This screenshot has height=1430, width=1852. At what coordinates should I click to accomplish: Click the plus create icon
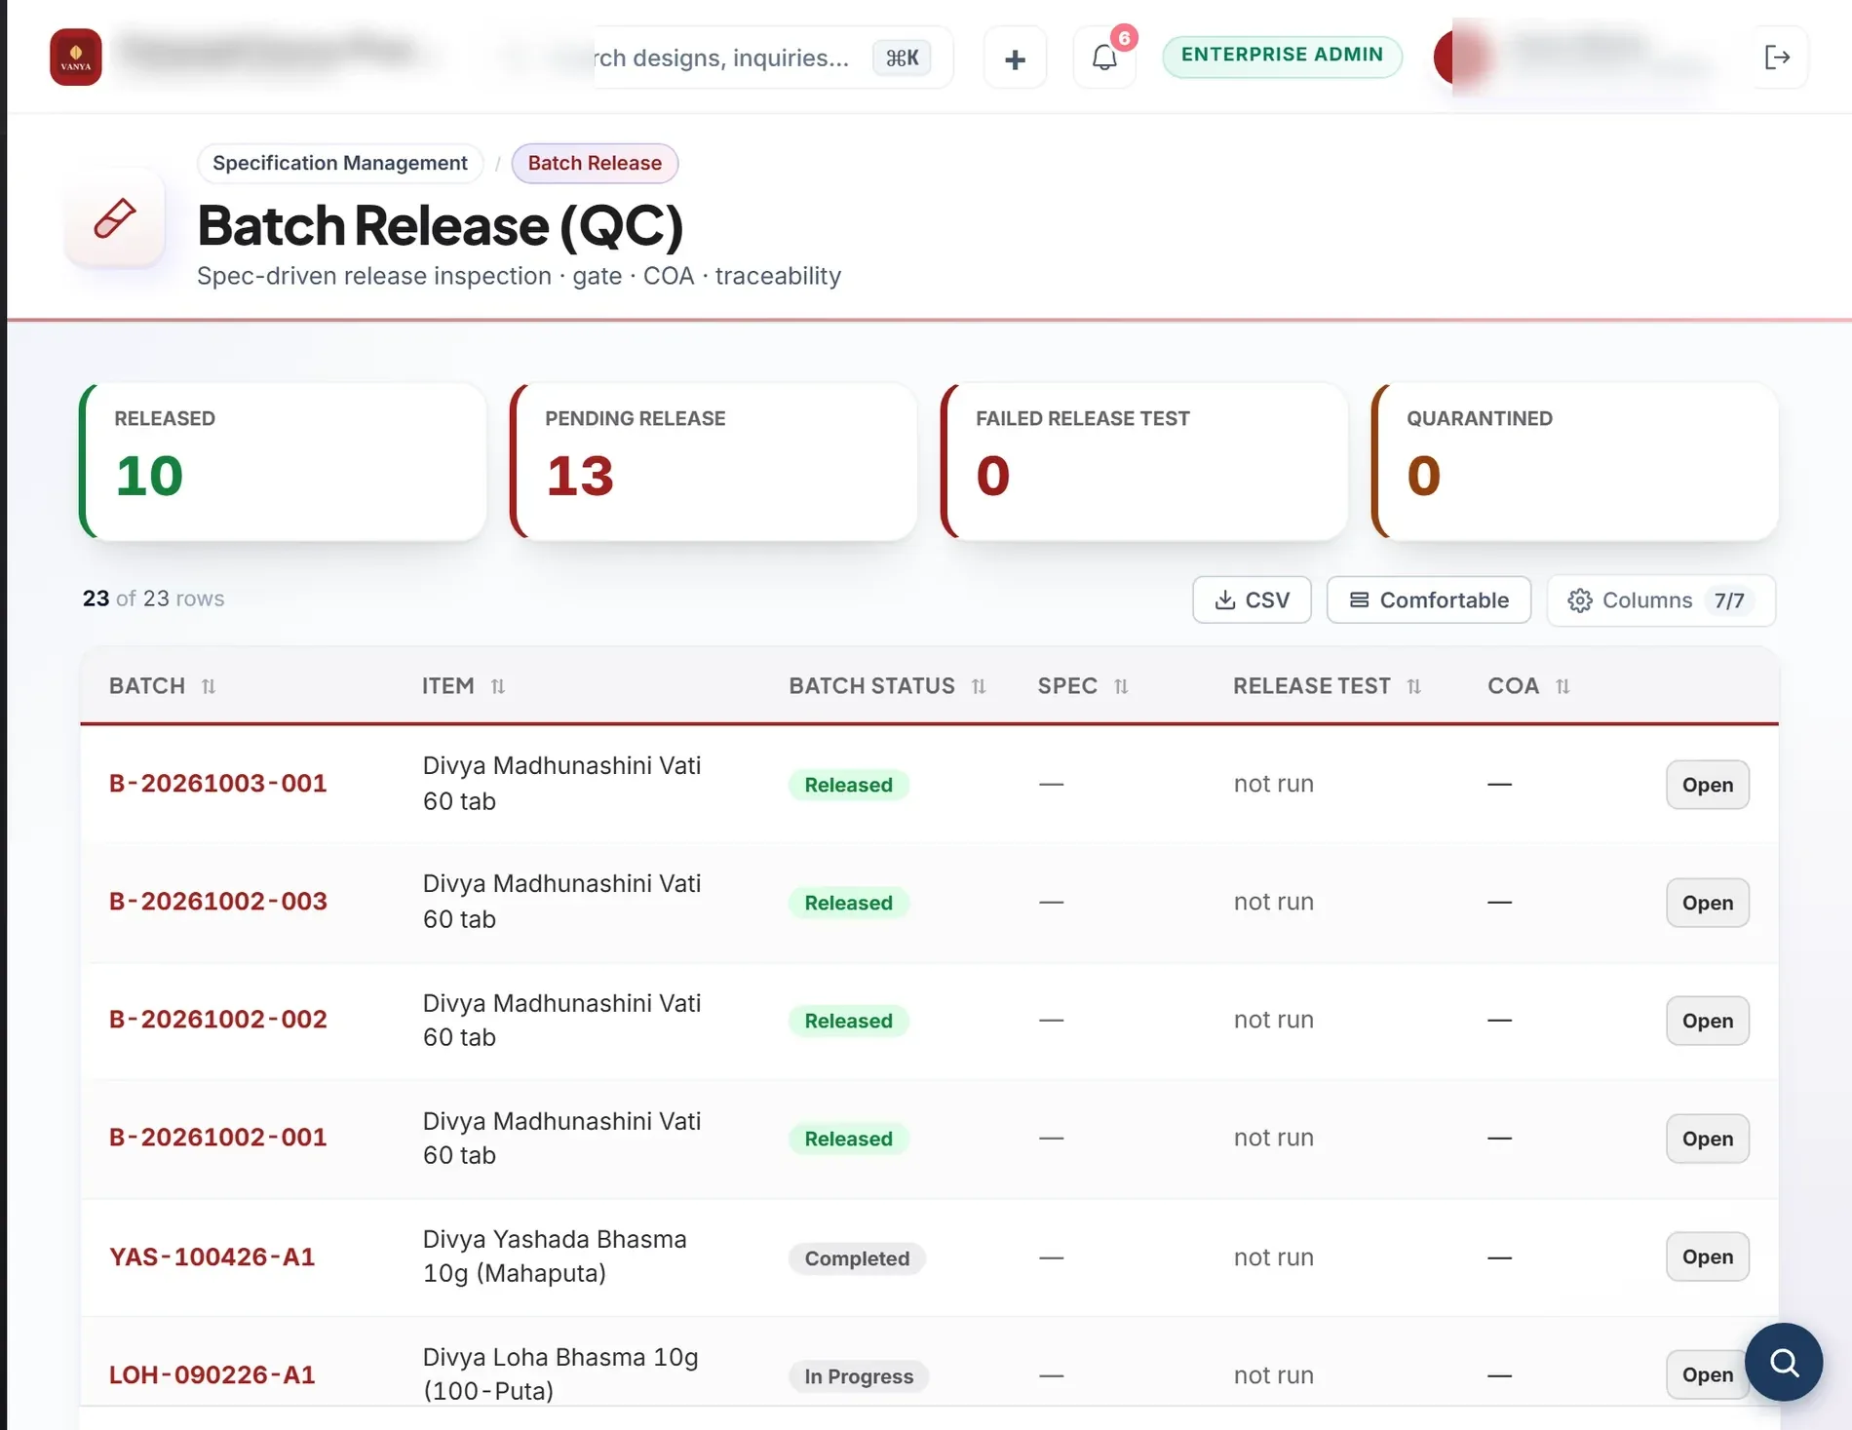[1015, 58]
